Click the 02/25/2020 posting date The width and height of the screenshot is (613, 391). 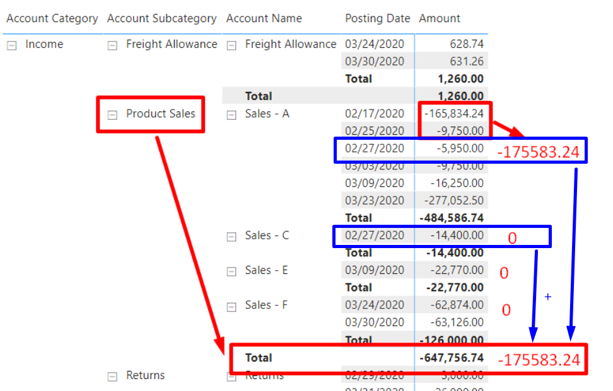click(375, 131)
